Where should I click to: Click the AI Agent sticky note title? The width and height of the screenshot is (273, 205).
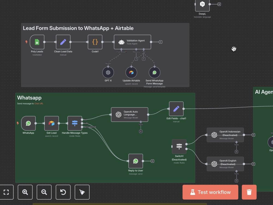tap(264, 92)
